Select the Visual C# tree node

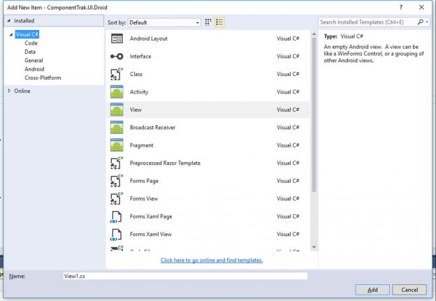pos(27,34)
